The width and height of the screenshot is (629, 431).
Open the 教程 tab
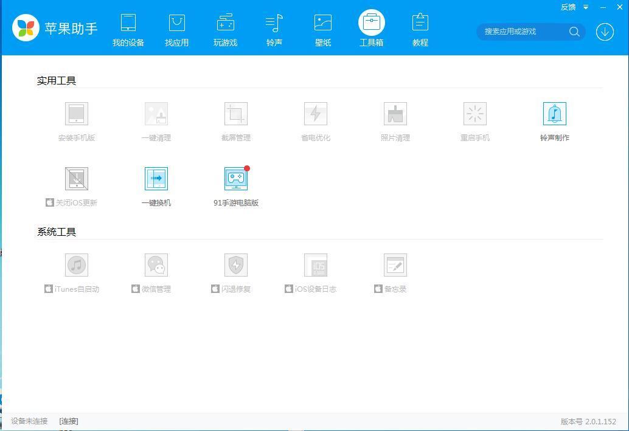pos(420,30)
